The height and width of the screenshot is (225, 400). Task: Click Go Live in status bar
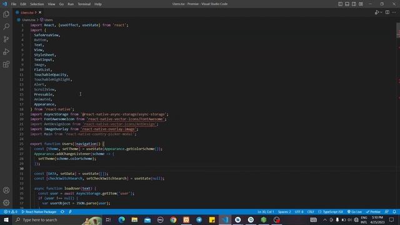(354, 212)
